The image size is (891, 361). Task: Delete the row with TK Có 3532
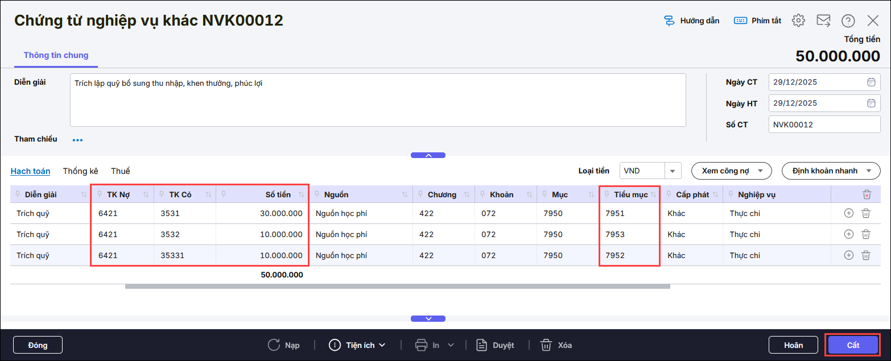click(865, 234)
